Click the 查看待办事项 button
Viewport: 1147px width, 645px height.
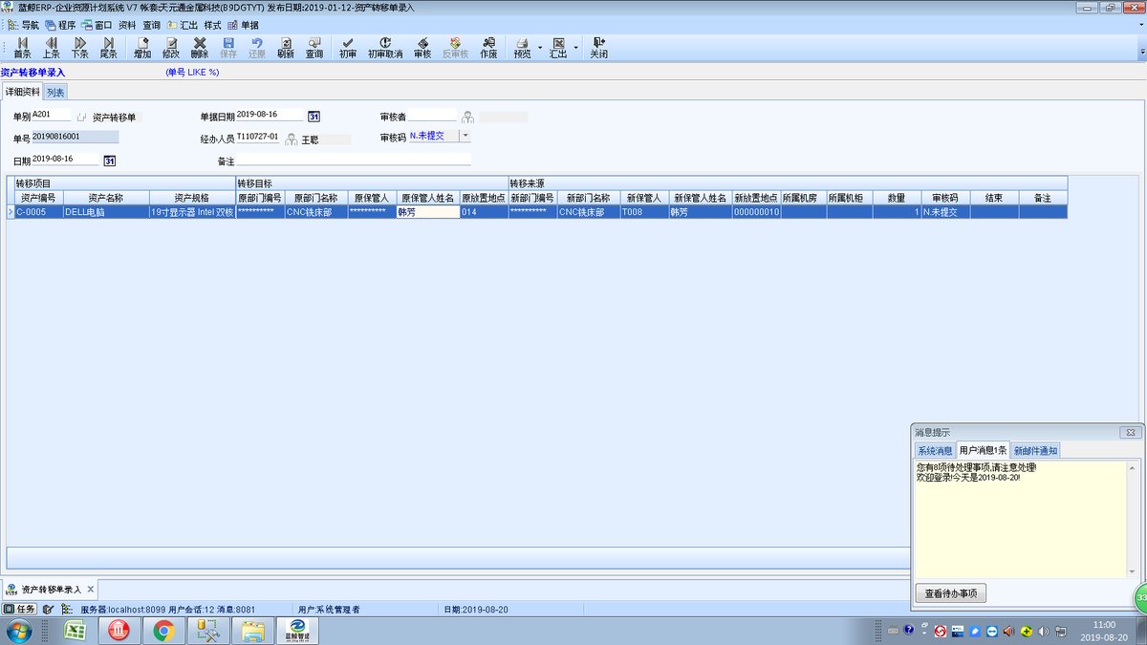click(x=951, y=593)
